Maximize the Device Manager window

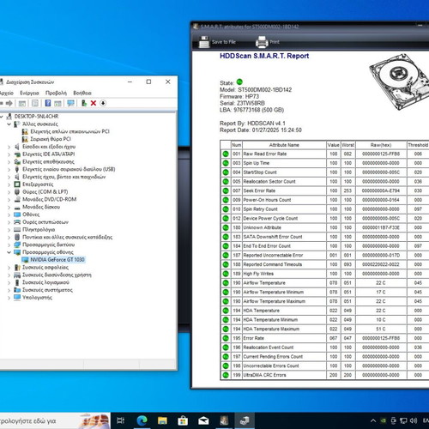(148, 82)
